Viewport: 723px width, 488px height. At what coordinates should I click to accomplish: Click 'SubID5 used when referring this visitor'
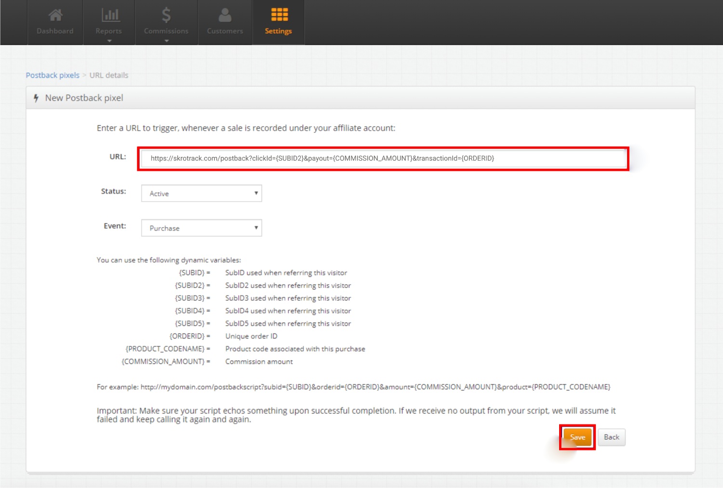pos(288,323)
